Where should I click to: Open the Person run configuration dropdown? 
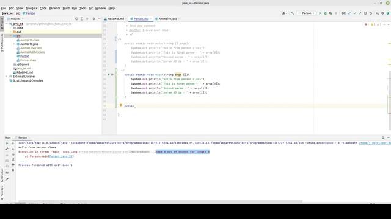click(x=307, y=13)
